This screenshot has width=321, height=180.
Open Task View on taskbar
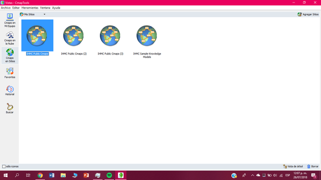28,175
